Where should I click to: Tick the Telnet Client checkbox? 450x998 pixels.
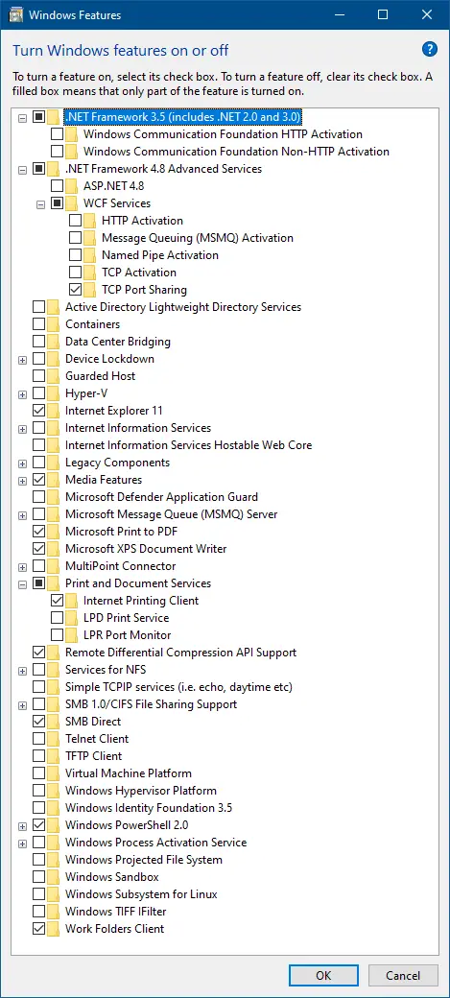(38, 739)
